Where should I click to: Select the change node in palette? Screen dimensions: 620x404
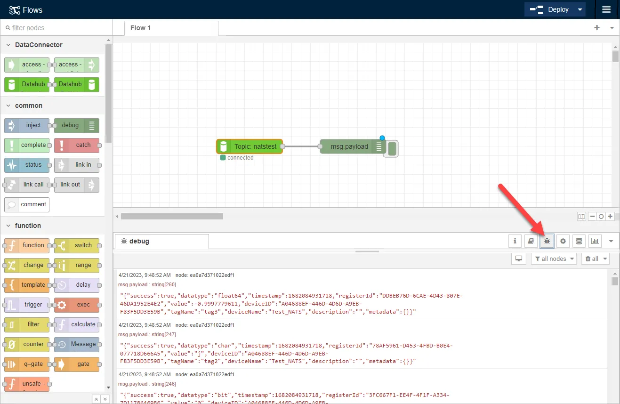click(27, 265)
